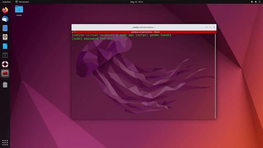The height and width of the screenshot is (148, 263).
Task: Open the archive manager dock icon
Action: coord(5,55)
